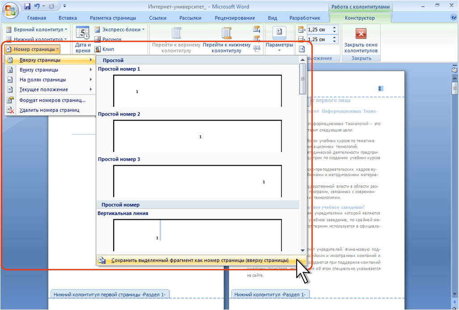Choose Удалить номера страниц menu item
This screenshot has height=310, width=459.
[x=50, y=110]
